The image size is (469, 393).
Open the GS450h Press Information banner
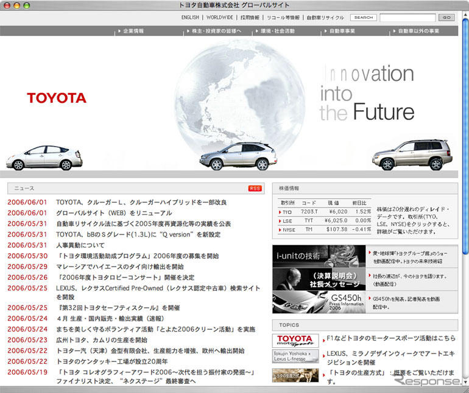click(319, 302)
